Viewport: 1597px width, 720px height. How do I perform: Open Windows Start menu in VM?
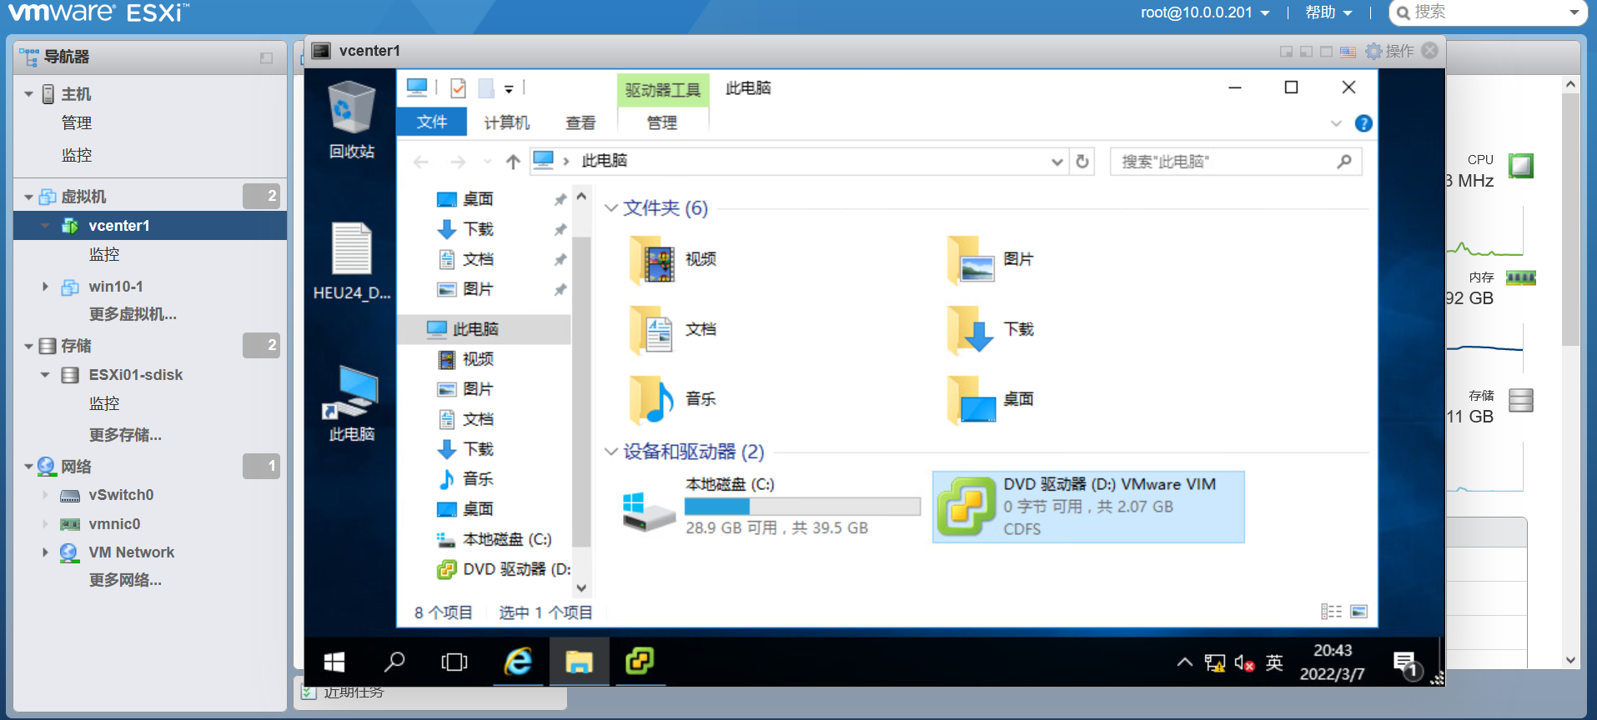pos(334,662)
